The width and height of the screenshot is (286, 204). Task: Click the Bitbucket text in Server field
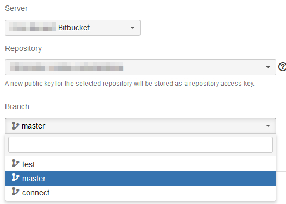coord(74,28)
